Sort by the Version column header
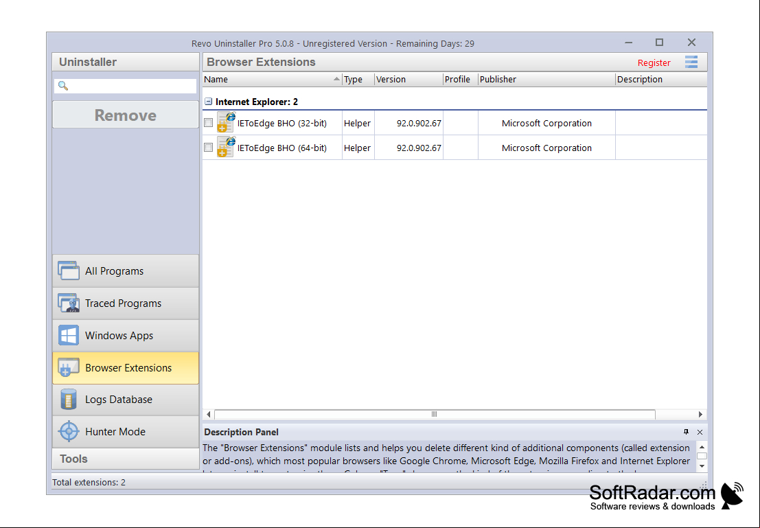The height and width of the screenshot is (528, 760). click(408, 80)
